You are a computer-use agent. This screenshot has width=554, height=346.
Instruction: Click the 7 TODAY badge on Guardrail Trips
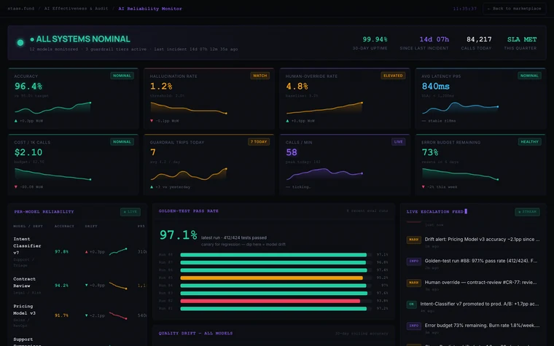click(x=259, y=141)
